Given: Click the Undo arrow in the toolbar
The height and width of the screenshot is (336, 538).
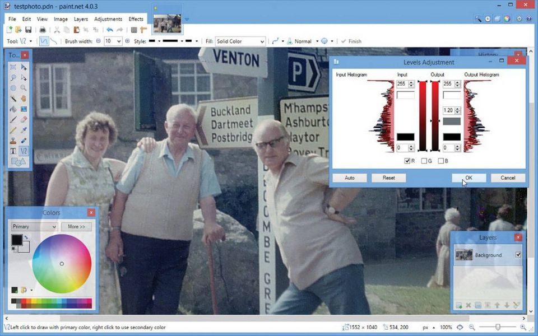Looking at the screenshot, I should click(109, 30).
